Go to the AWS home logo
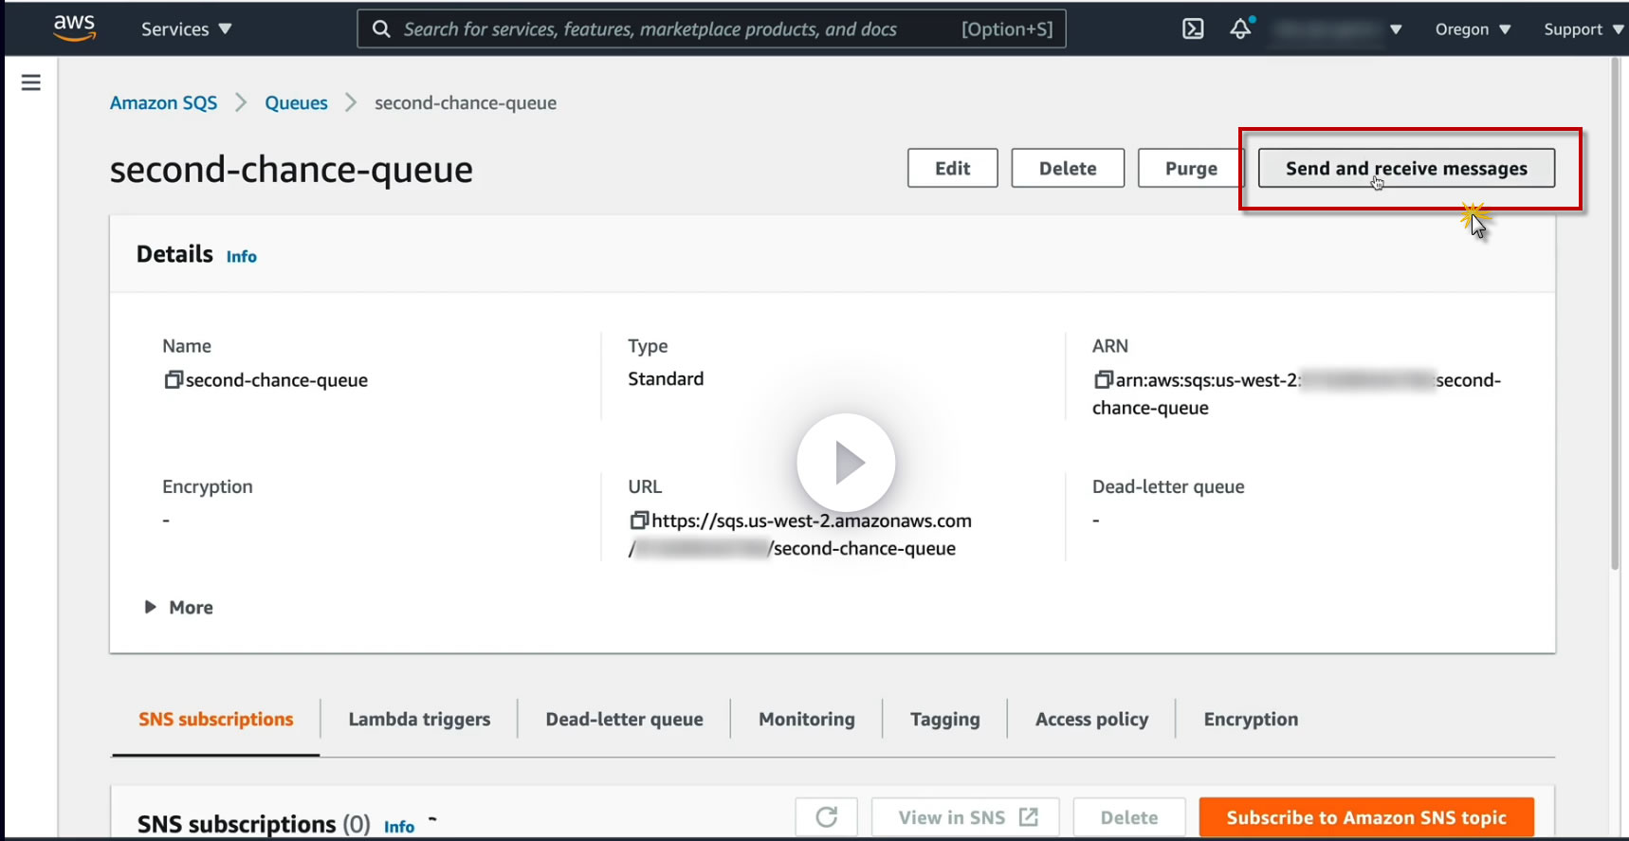Viewport: 1629px width, 841px height. tap(74, 28)
